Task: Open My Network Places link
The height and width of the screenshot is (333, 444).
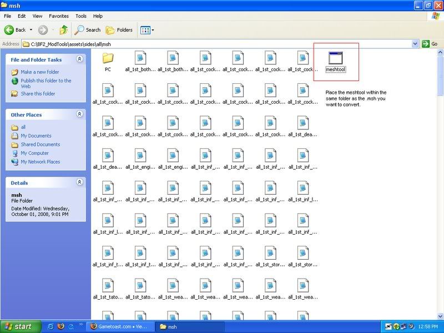Action: point(41,162)
